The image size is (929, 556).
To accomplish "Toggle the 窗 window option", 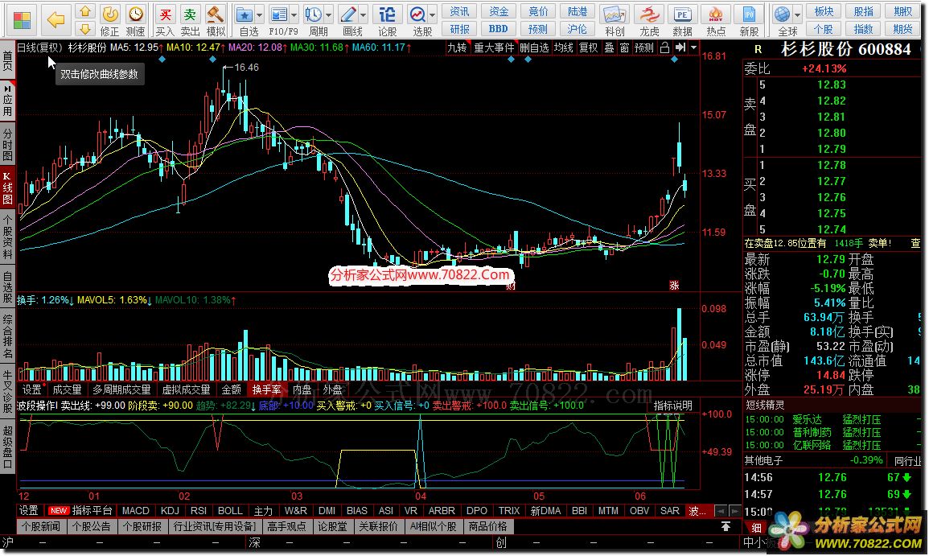I will pos(624,48).
